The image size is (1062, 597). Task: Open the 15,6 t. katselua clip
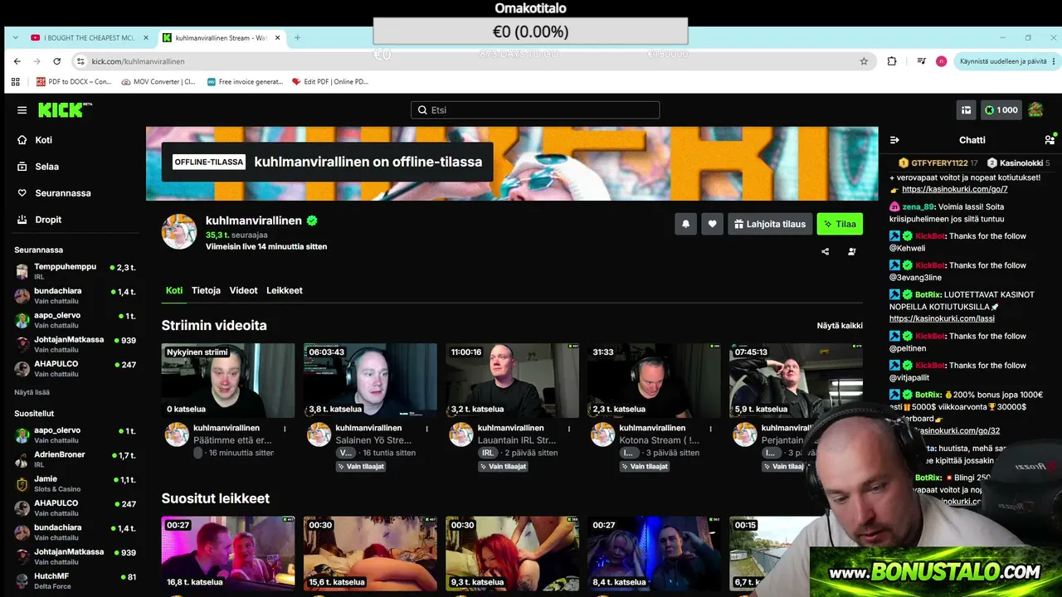tap(370, 554)
